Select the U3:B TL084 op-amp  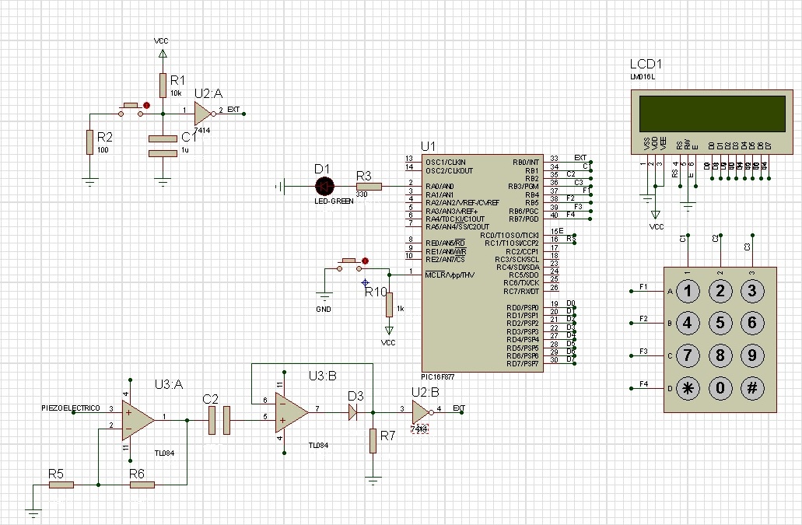pos(291,410)
